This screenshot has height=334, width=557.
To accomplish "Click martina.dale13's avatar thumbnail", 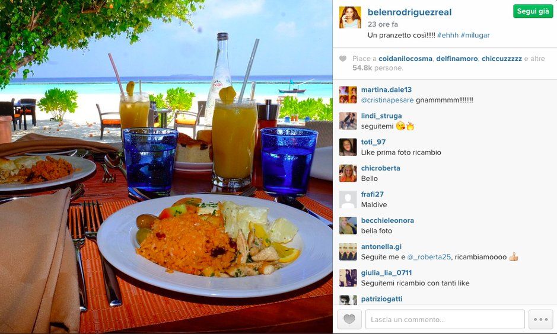I will tap(348, 95).
